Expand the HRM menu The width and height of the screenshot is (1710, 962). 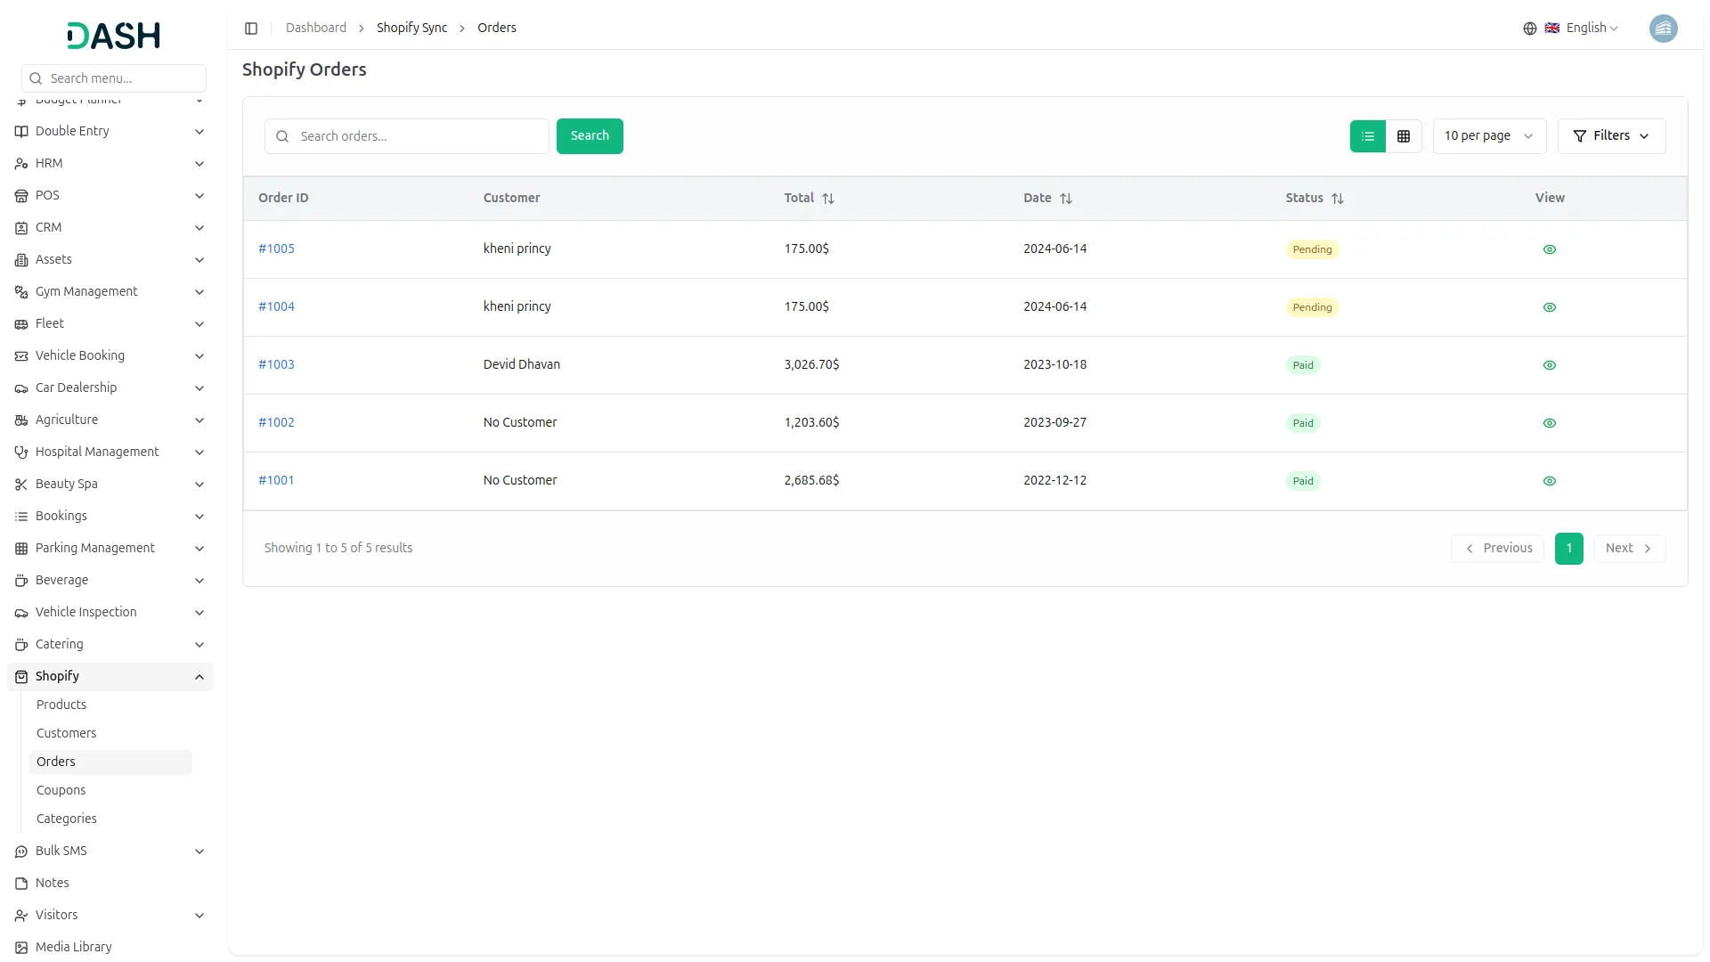[110, 164]
